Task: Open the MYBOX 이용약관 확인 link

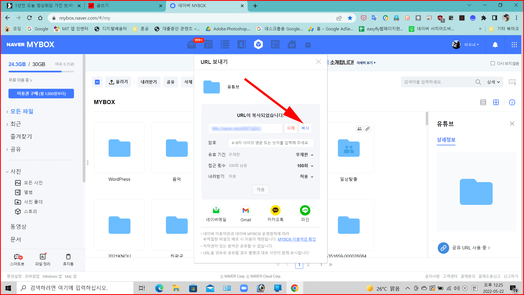Action: tap(297, 239)
